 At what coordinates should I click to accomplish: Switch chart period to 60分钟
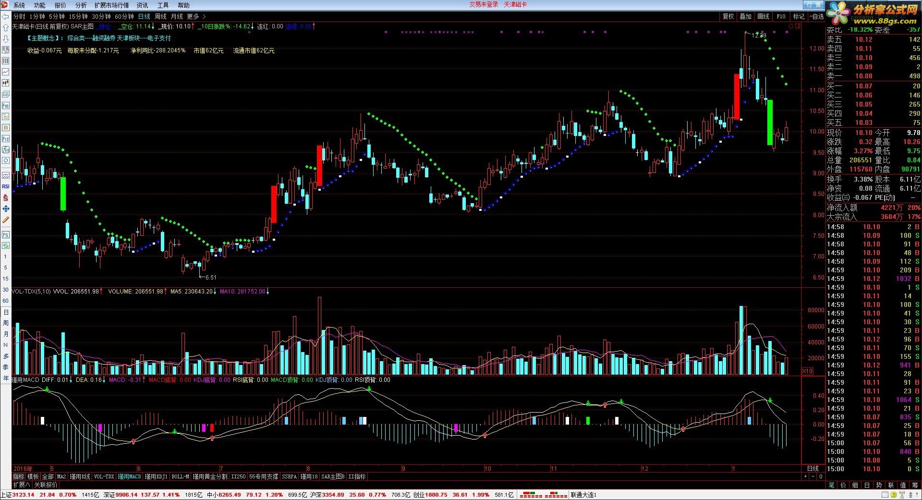(x=124, y=16)
